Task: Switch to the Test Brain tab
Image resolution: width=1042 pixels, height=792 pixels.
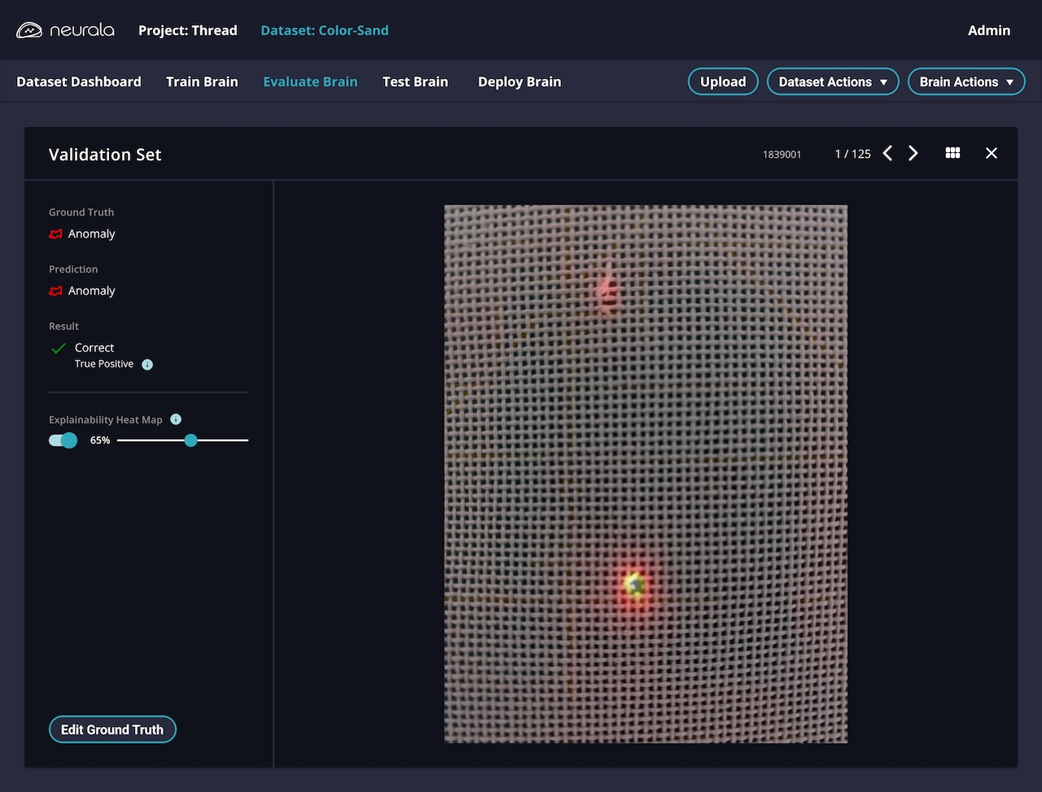Action: (415, 81)
